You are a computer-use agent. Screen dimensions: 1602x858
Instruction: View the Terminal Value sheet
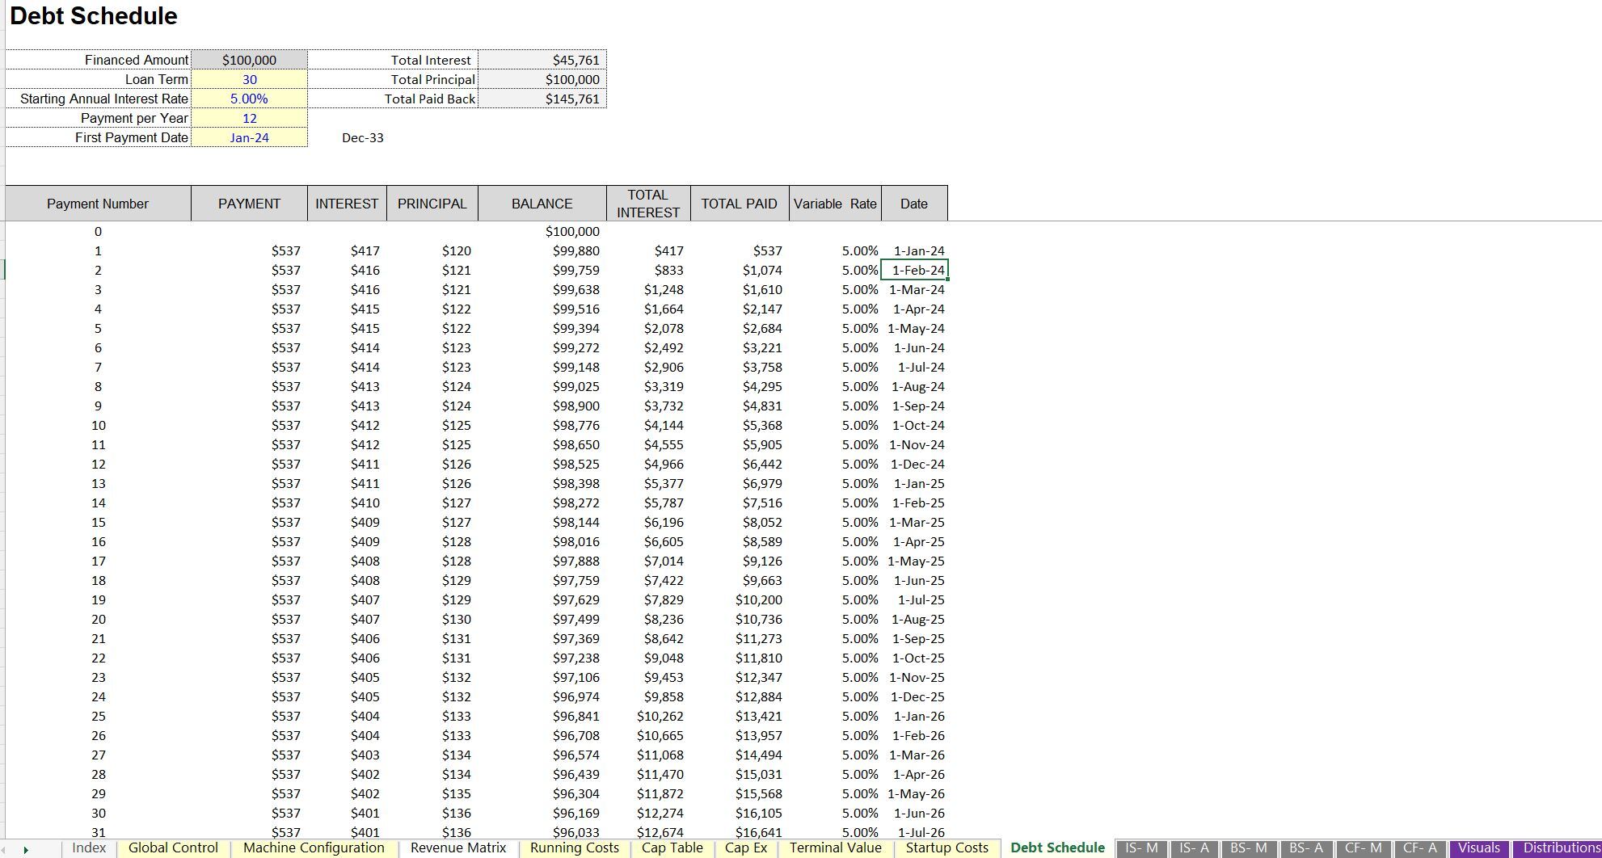pyautogui.click(x=836, y=847)
